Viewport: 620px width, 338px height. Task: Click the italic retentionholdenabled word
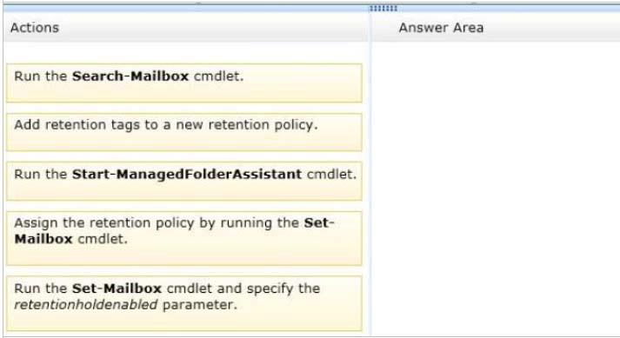pos(86,305)
